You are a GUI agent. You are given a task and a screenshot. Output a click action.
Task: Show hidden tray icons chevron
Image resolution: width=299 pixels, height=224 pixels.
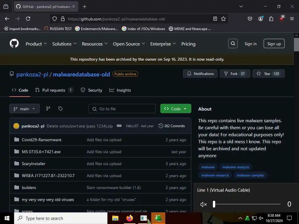[x=240, y=218]
